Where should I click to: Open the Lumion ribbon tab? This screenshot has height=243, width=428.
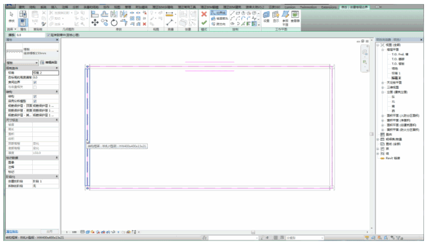290,7
